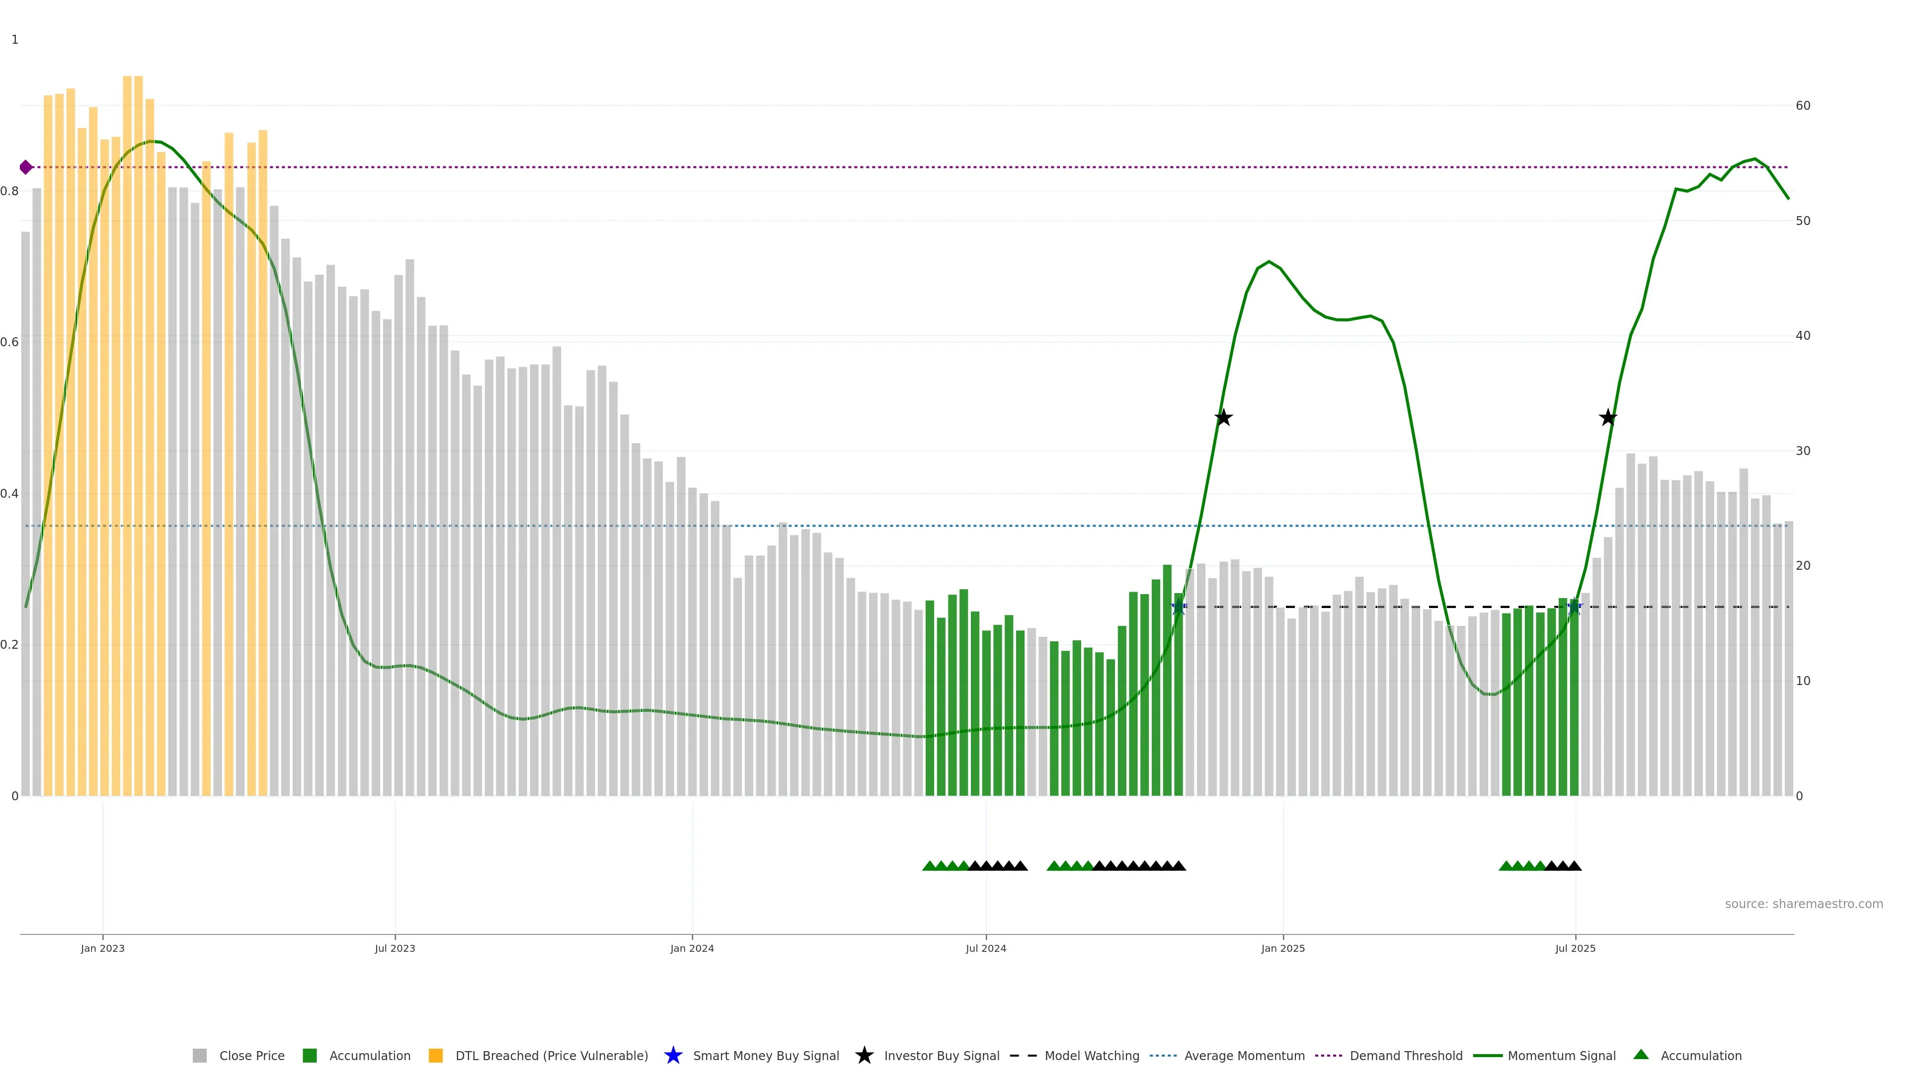Click the green Accumulation triangle legend icon
This screenshot has height=1073, width=1908.
[x=1641, y=1055]
